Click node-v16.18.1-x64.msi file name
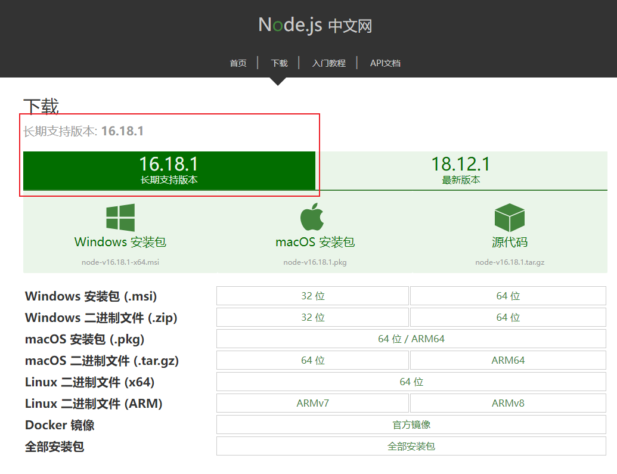Viewport: 617px width, 474px height. tap(120, 262)
